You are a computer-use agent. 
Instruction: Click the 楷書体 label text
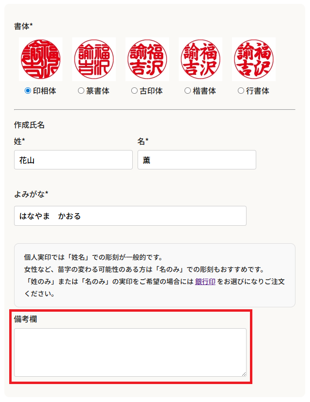(204, 91)
